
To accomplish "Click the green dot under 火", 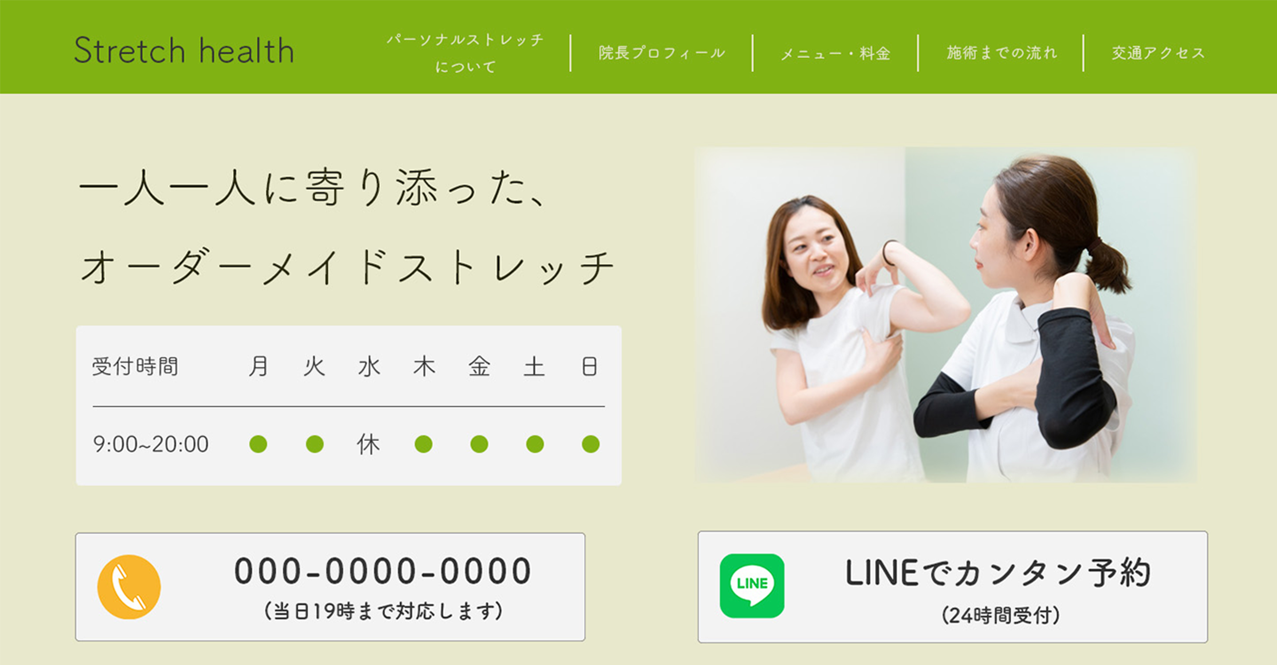I will point(315,444).
